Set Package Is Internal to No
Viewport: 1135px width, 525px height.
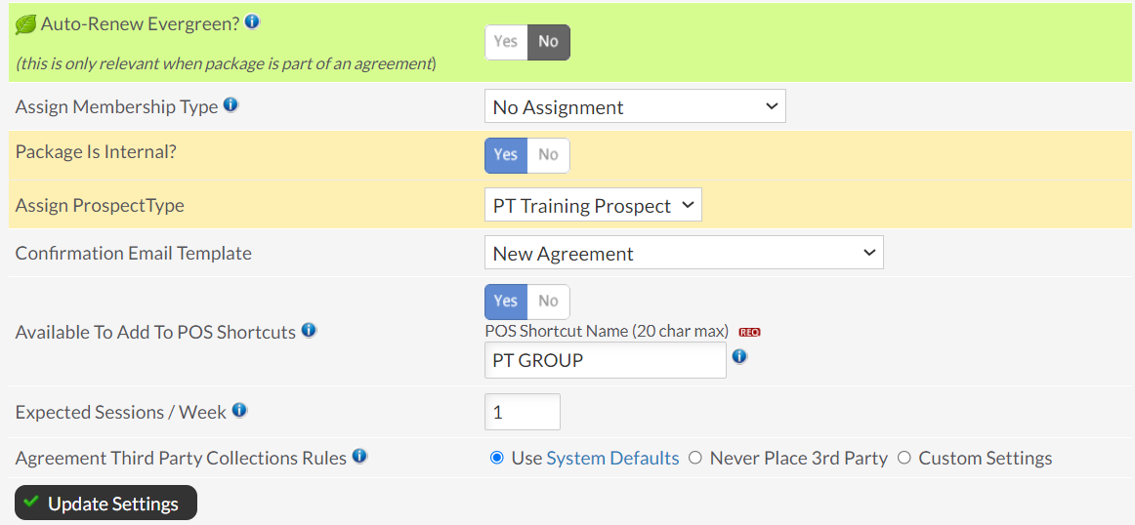548,155
